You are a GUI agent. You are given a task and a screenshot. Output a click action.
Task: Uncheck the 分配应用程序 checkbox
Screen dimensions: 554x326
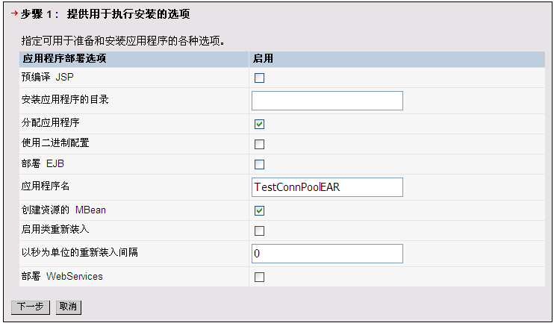pyautogui.click(x=260, y=124)
